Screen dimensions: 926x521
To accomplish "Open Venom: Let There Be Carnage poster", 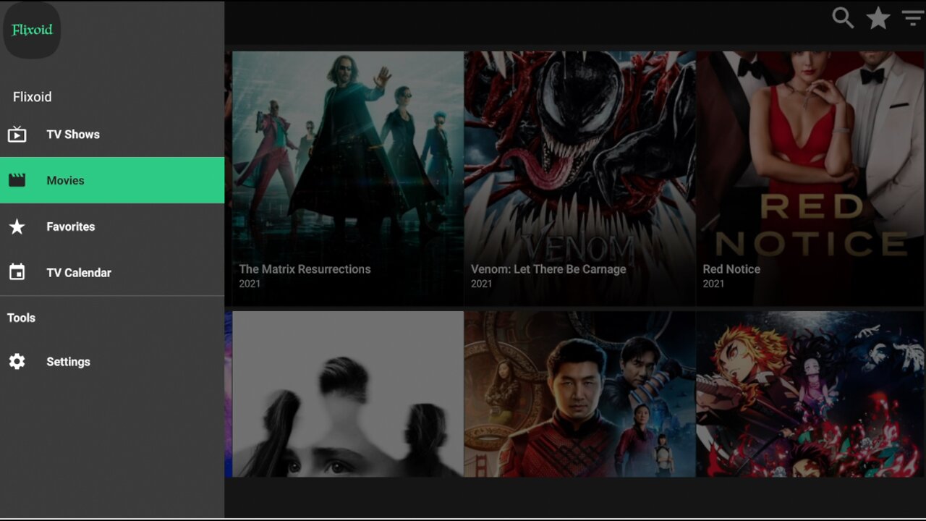I will pyautogui.click(x=579, y=178).
